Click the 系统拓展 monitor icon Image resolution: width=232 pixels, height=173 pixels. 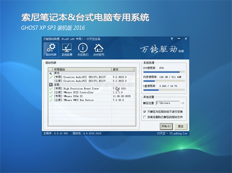[x=67, y=50]
